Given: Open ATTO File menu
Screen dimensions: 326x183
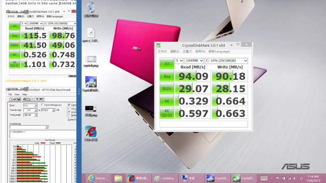Looking at the screenshot, I should [10, 95].
